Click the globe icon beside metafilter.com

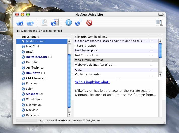23,57
